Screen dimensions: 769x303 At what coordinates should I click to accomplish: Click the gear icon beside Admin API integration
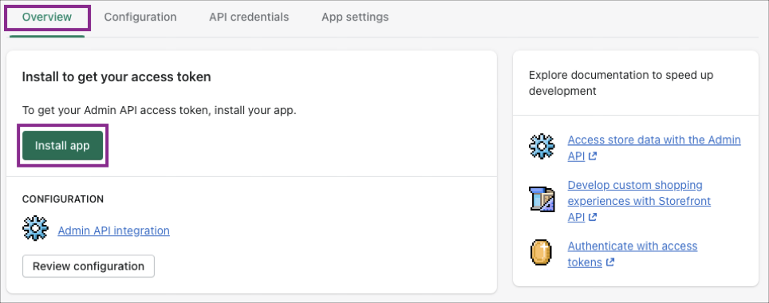click(35, 228)
